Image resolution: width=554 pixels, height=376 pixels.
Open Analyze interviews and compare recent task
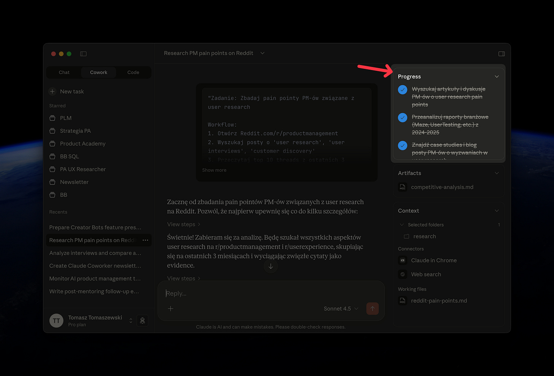[x=95, y=253]
